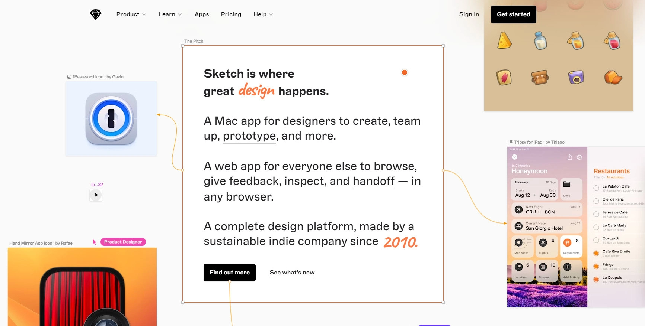This screenshot has width=645, height=326.
Task: Click the cheese wedge icon
Action: [x=504, y=40]
